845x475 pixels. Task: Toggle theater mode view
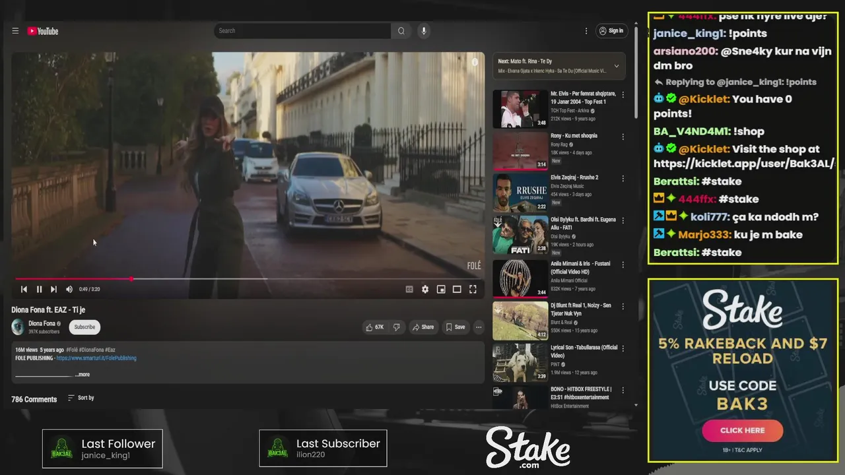click(457, 289)
